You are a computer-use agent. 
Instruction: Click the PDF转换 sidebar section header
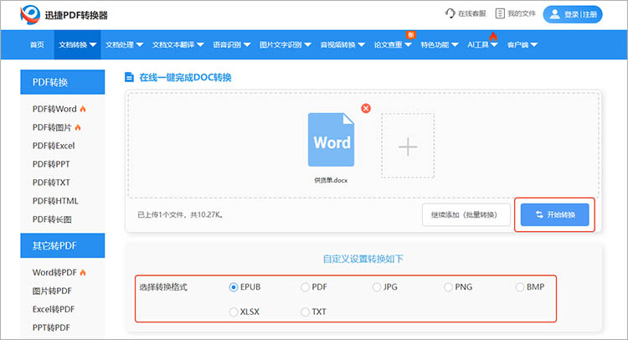(x=63, y=82)
